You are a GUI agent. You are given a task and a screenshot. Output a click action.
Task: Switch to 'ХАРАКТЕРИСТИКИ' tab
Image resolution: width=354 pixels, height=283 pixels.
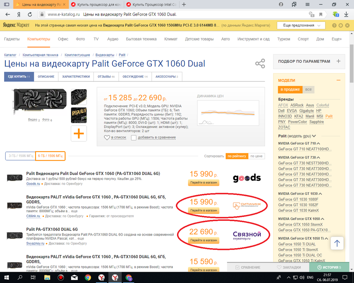[76, 77]
